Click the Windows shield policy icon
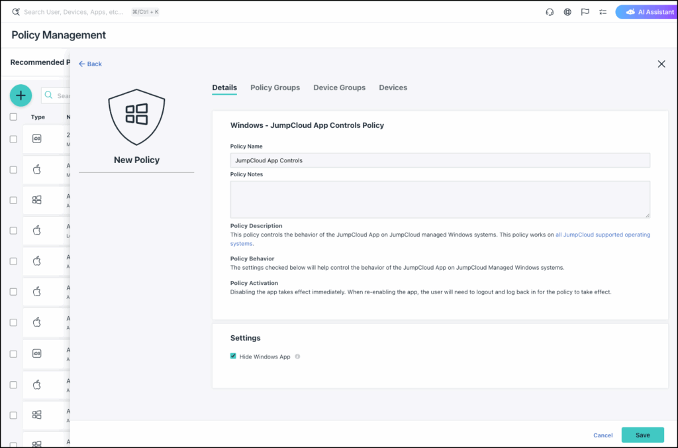This screenshot has height=448, width=678. tap(136, 115)
